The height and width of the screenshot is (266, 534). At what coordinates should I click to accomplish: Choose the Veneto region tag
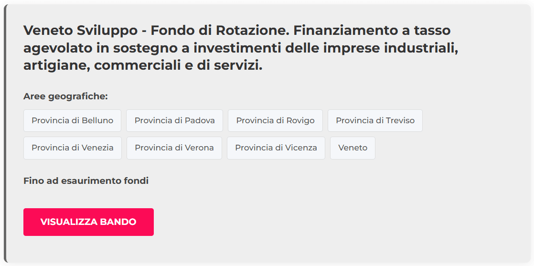[x=352, y=148]
